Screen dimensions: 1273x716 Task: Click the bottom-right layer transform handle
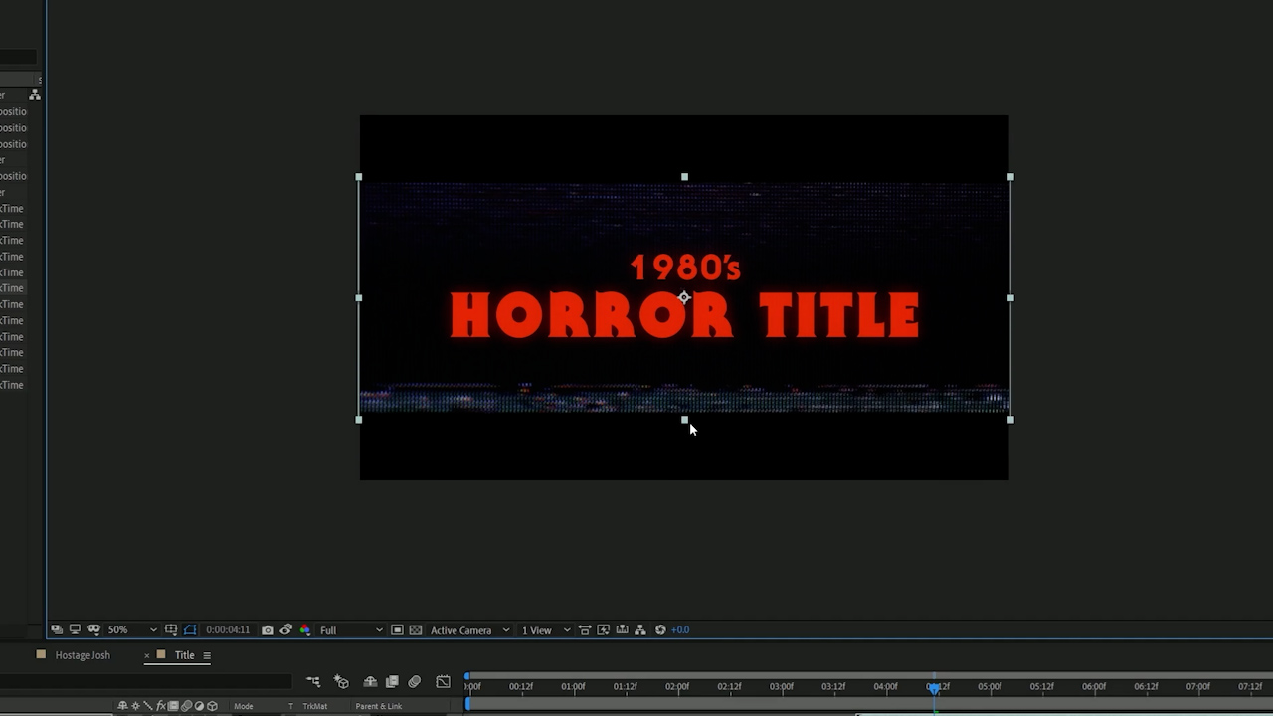click(x=1010, y=420)
